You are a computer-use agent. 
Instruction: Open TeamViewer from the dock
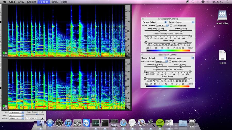pyautogui.click(x=86, y=123)
